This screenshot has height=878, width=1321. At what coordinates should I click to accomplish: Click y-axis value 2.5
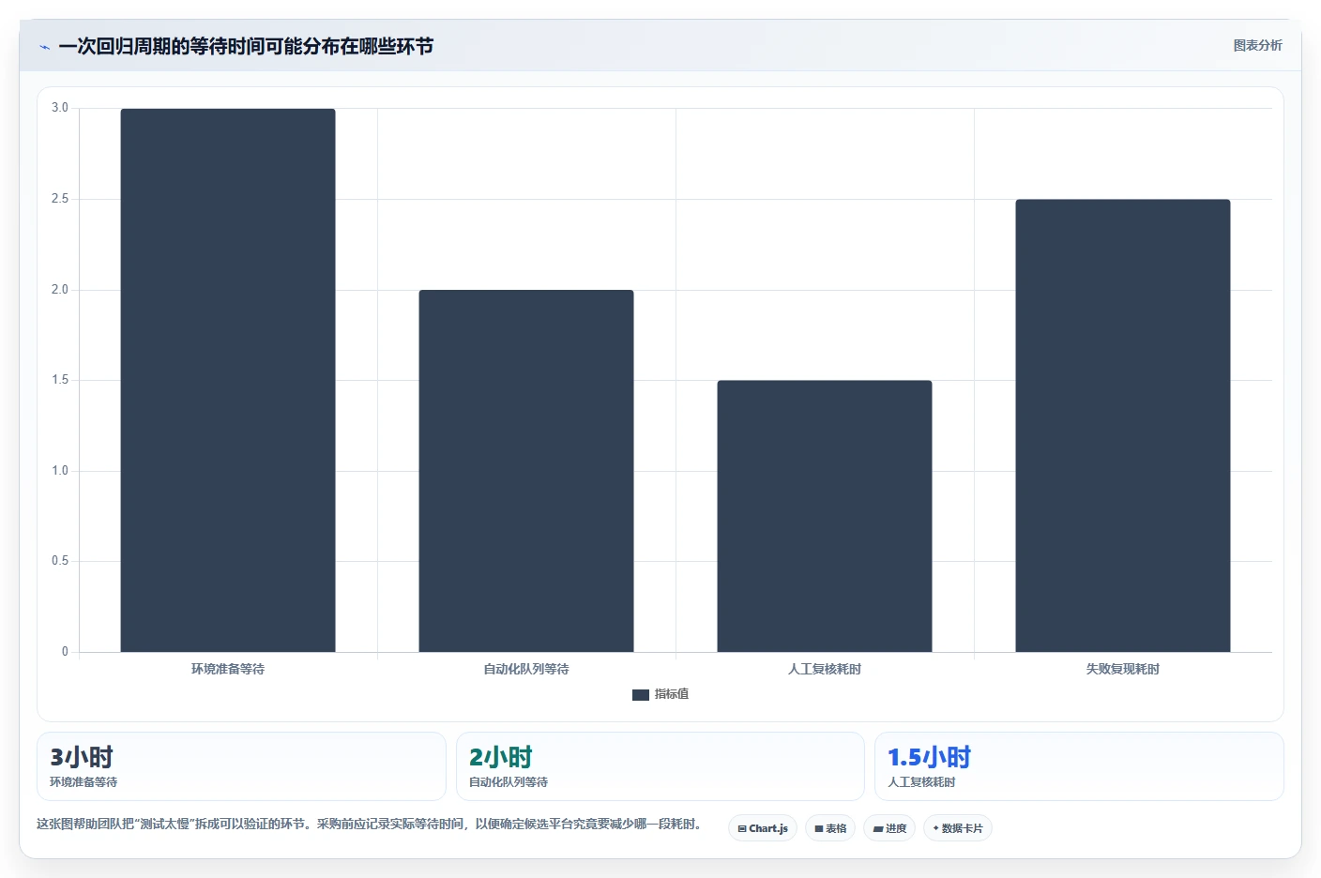pos(60,199)
